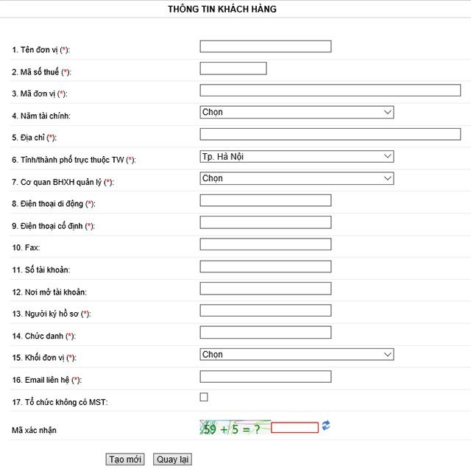The image size is (471, 469).
Task: Click the captcha refresh icon
Action: click(326, 426)
